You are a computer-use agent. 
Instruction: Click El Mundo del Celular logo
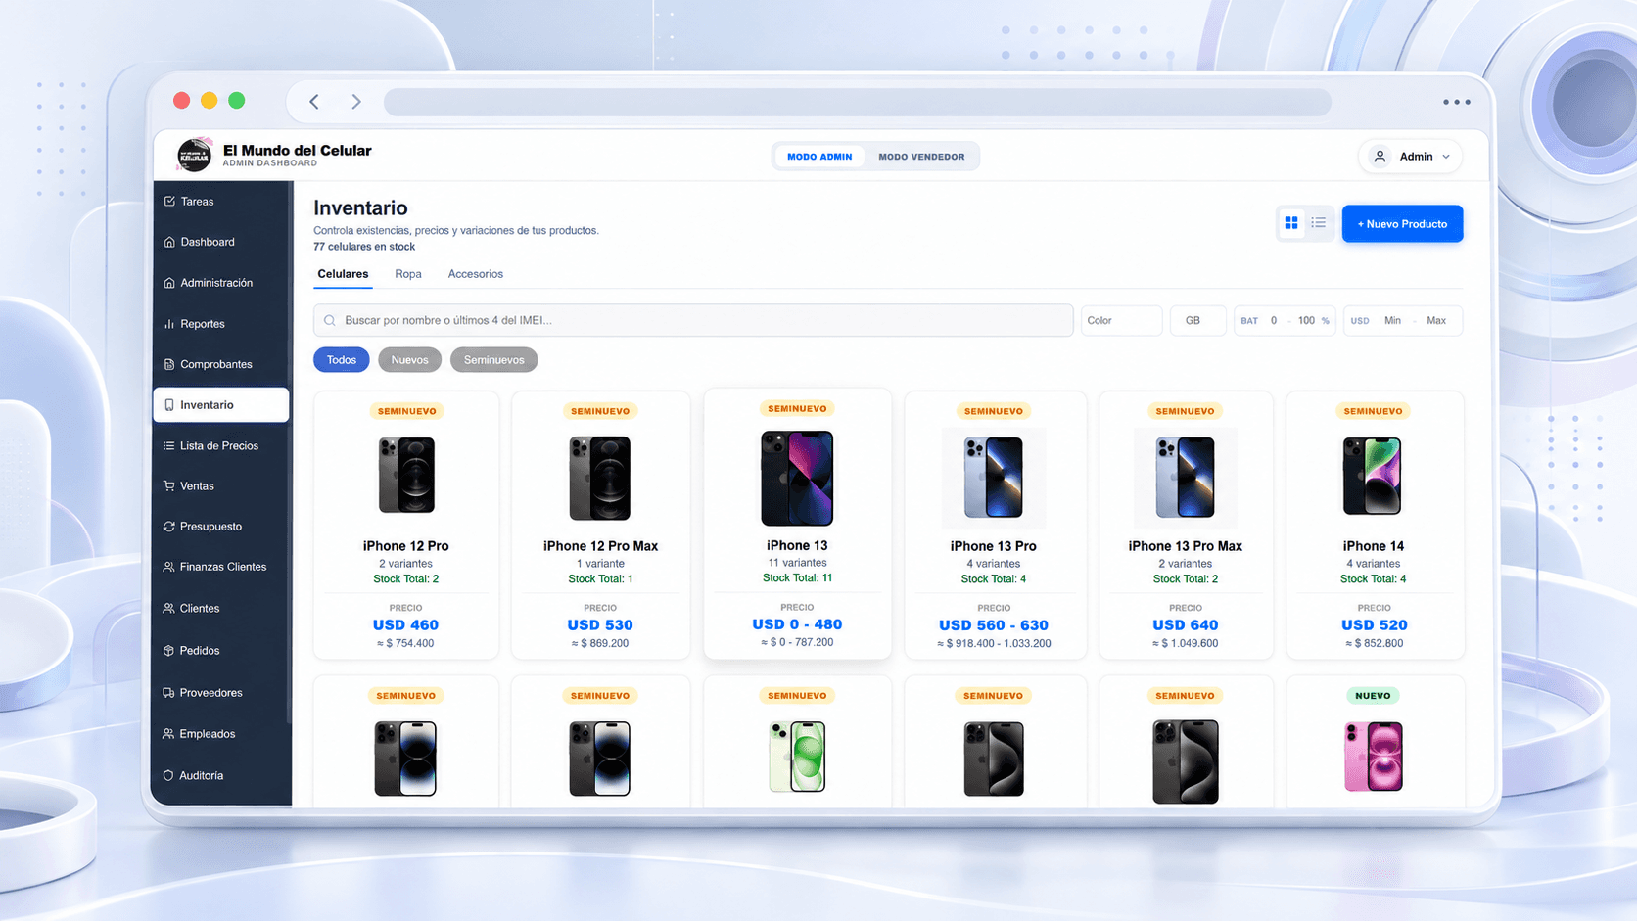[x=194, y=156]
